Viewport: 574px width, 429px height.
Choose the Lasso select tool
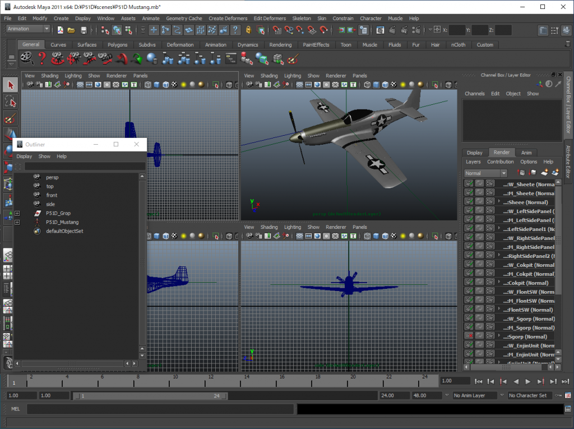point(10,102)
